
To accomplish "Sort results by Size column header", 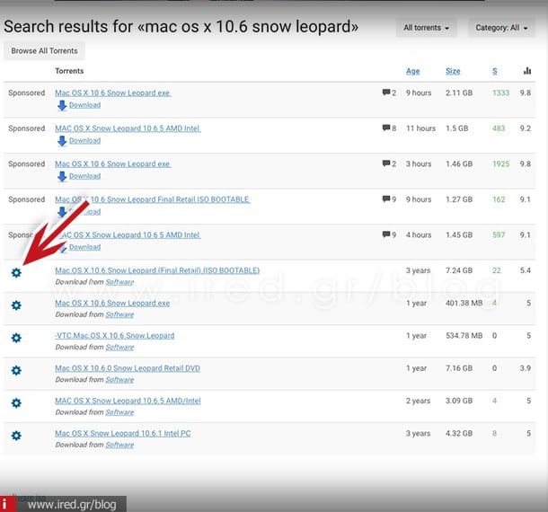I will pyautogui.click(x=453, y=71).
